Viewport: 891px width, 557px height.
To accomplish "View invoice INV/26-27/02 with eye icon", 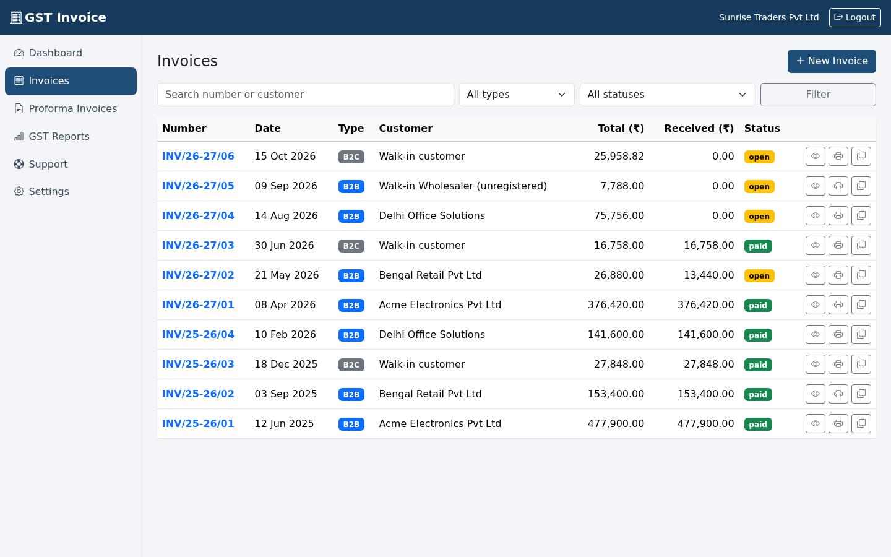I will pos(816,275).
